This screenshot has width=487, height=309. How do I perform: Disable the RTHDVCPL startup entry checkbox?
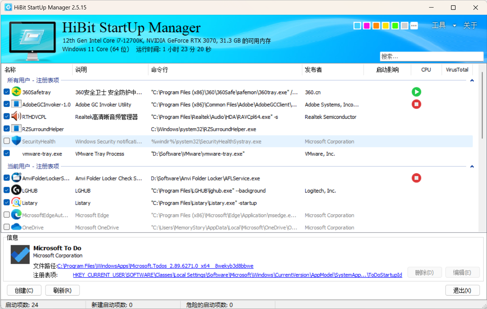[x=7, y=116]
